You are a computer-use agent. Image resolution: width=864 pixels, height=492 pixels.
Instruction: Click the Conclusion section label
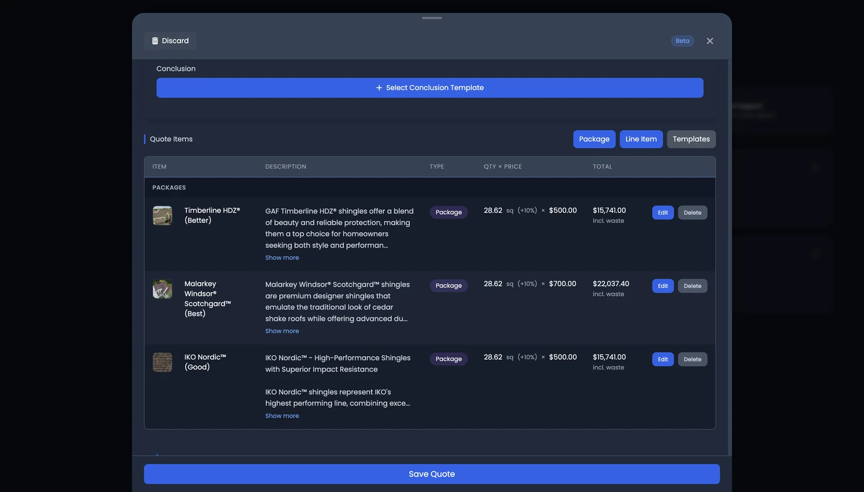(176, 69)
